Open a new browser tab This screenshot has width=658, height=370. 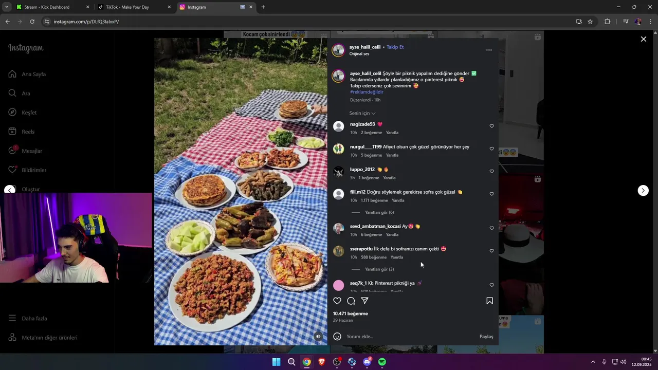(263, 7)
